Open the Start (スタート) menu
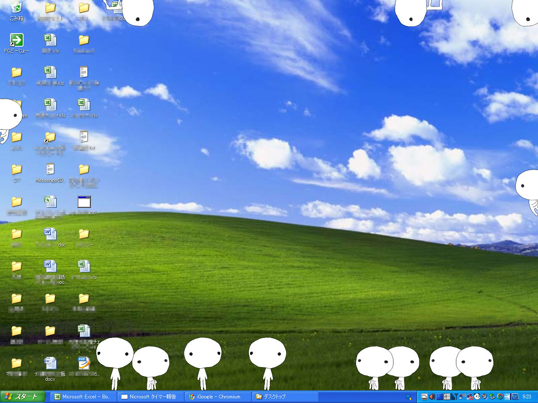This screenshot has width=538, height=403. coord(23,397)
